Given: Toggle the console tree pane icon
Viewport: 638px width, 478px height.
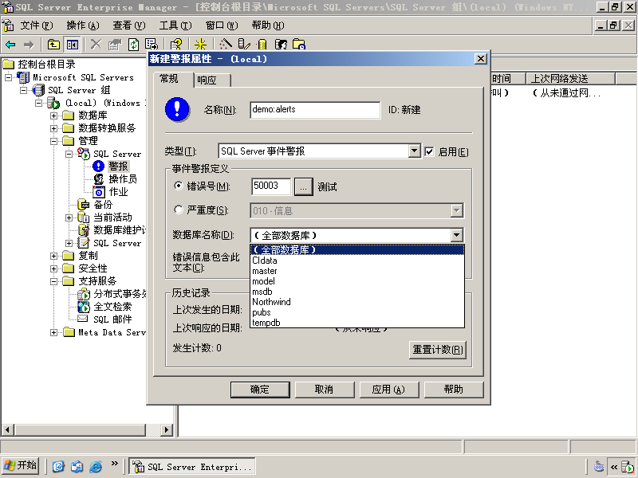Looking at the screenshot, I should pos(73,45).
